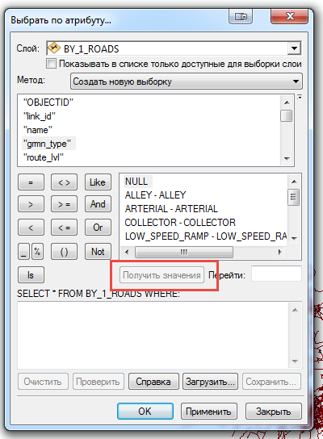Select the "gmn_type" field

pyautogui.click(x=48, y=144)
